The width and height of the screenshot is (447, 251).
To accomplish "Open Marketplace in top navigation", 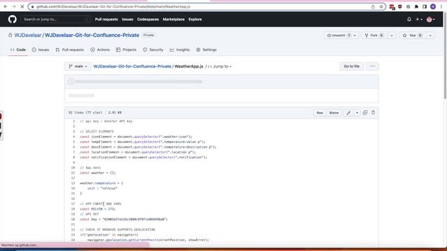I will (174, 20).
